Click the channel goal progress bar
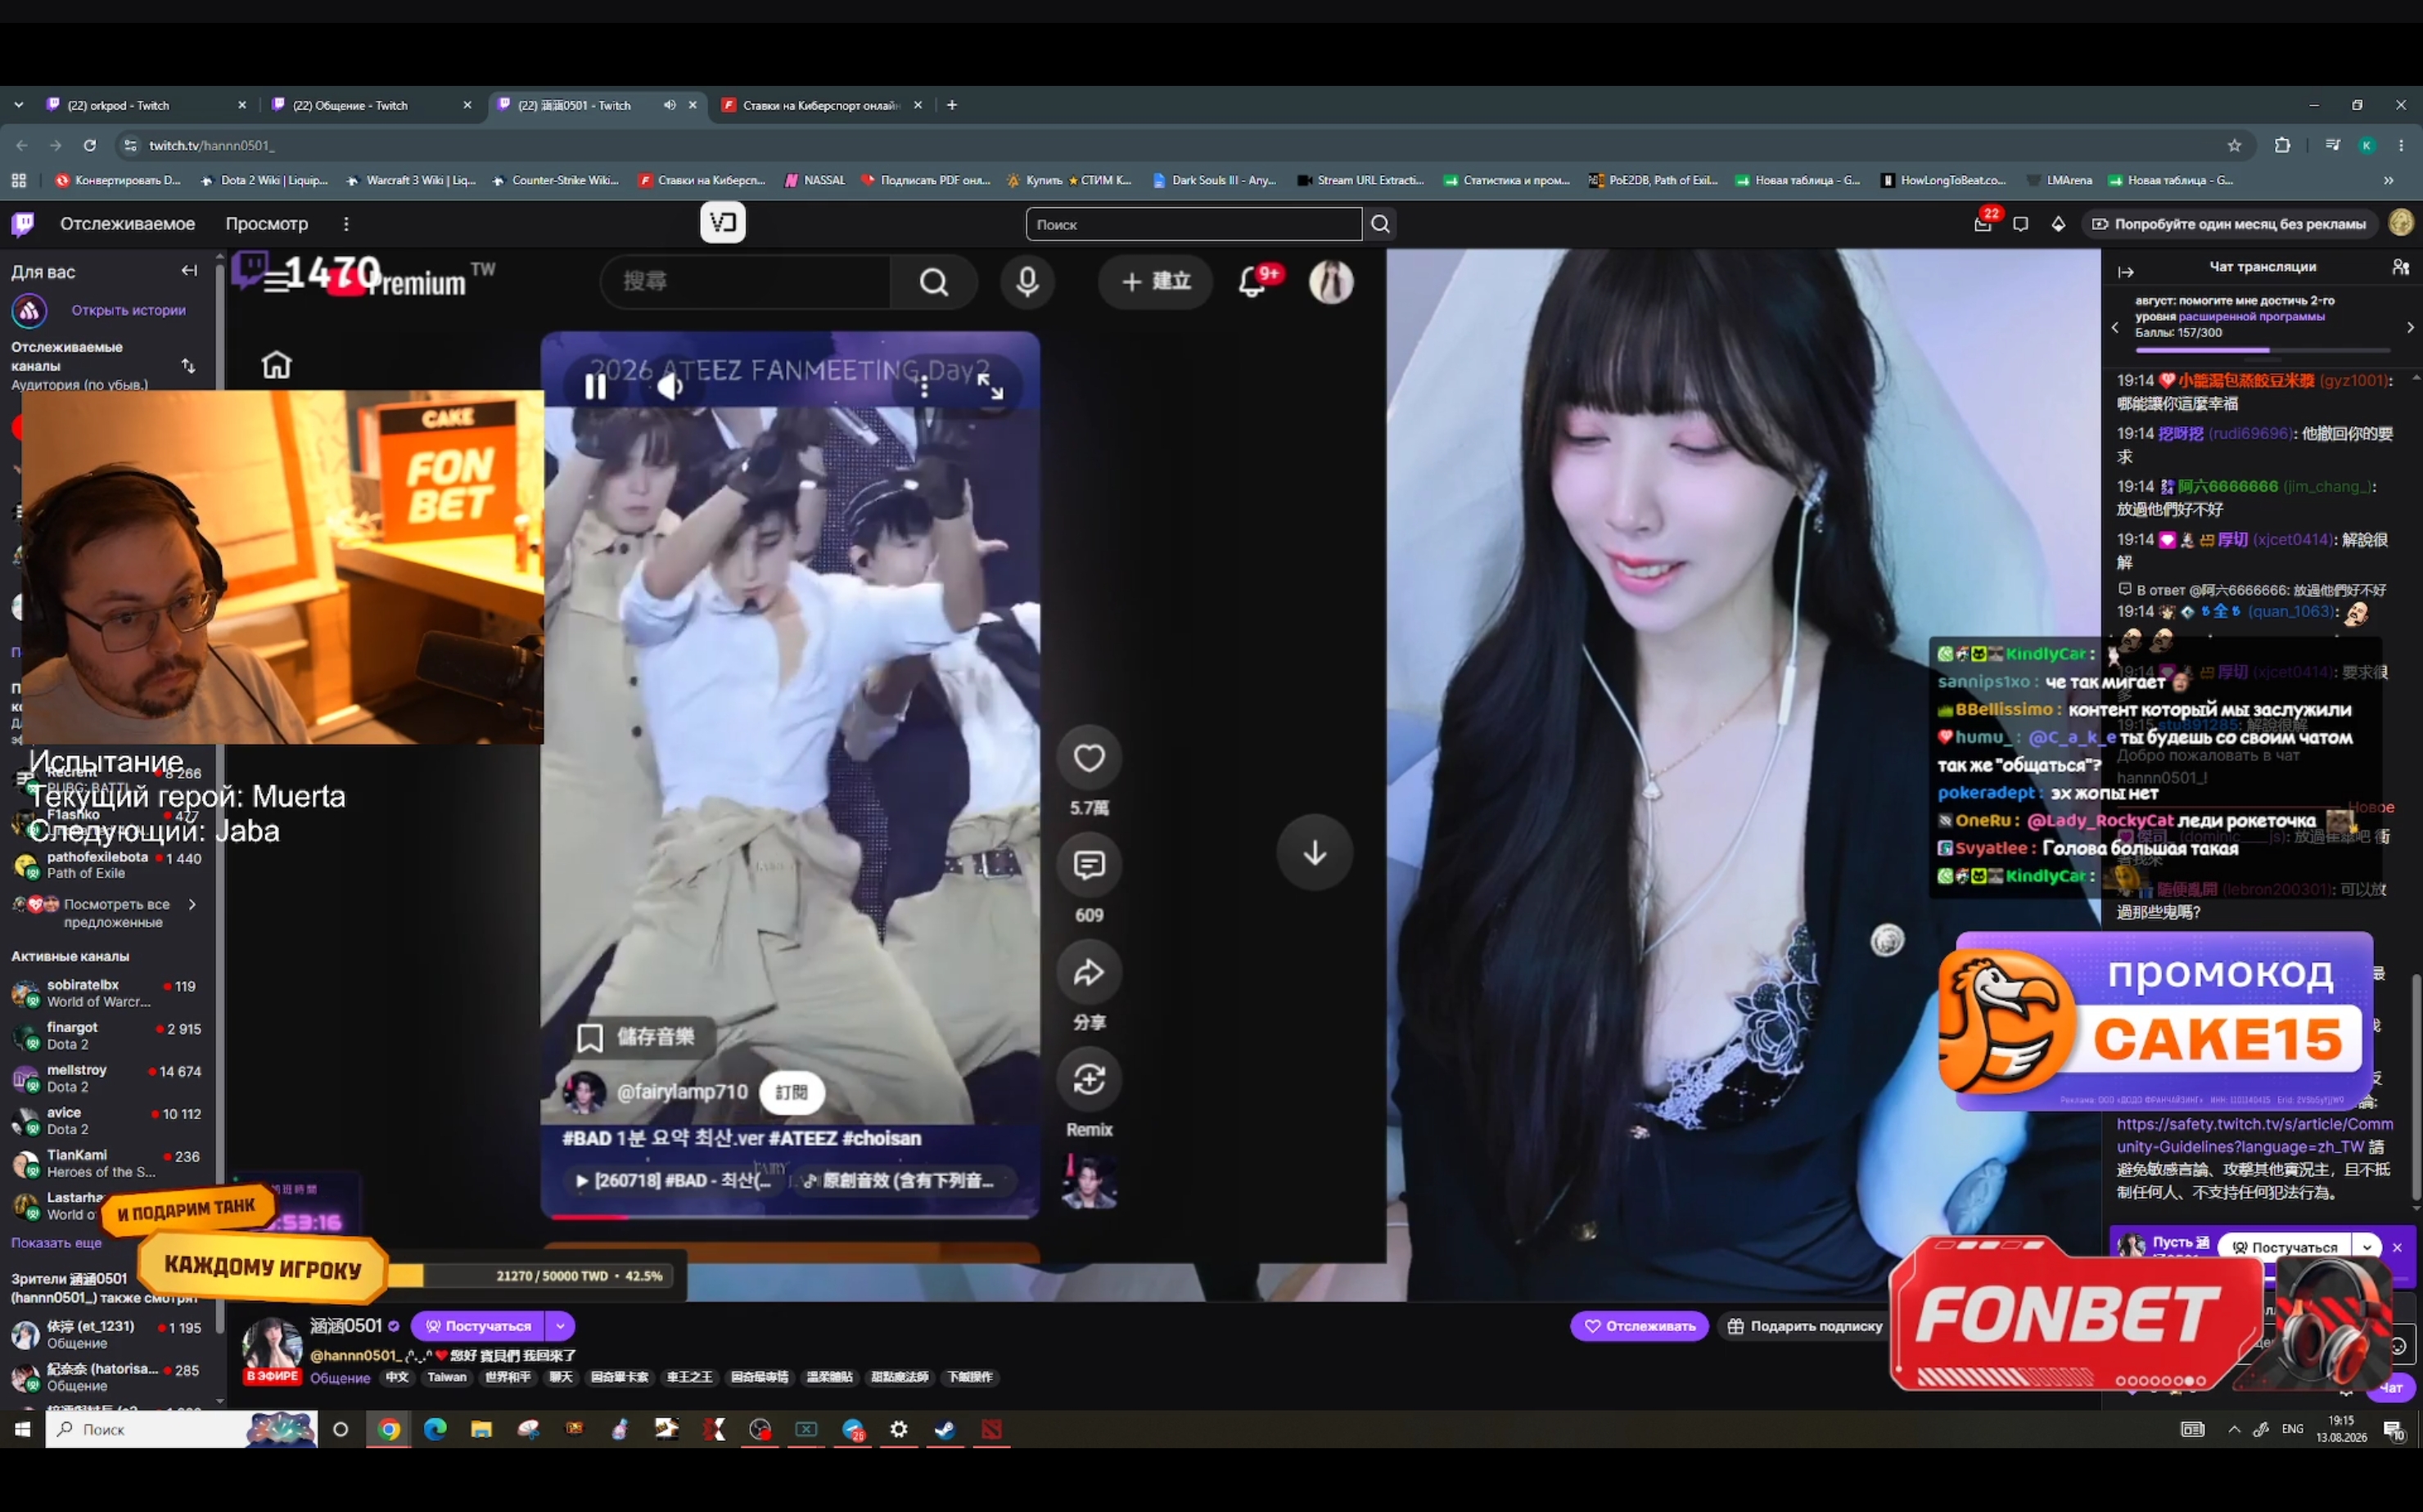Image resolution: width=2423 pixels, height=1512 pixels. tap(2262, 350)
